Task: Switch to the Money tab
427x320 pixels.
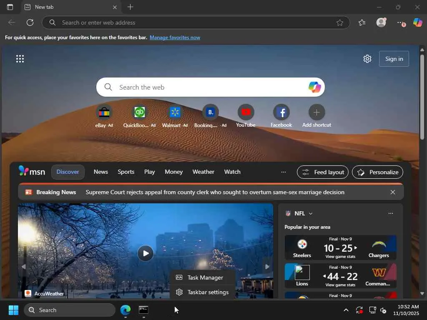Action: click(174, 172)
